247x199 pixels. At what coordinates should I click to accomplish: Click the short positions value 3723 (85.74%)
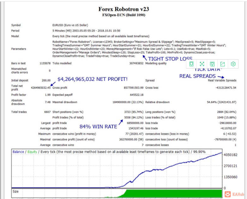(134, 112)
